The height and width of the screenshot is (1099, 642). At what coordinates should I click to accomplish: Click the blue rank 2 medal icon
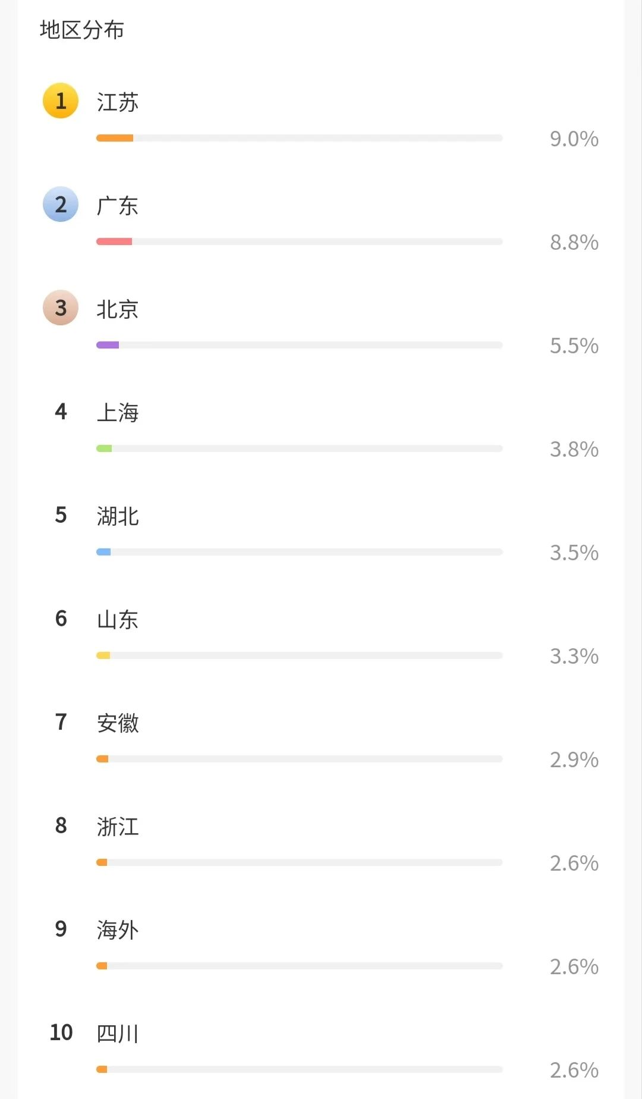pos(61,204)
